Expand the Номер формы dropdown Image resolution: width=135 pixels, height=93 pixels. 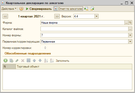(x=130, y=35)
